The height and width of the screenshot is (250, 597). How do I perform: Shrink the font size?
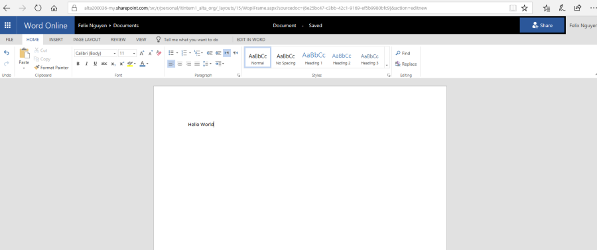tap(151, 53)
